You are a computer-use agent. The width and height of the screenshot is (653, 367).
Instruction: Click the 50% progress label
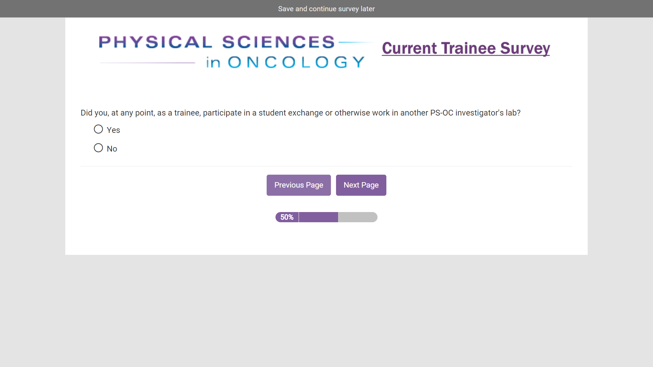click(287, 217)
